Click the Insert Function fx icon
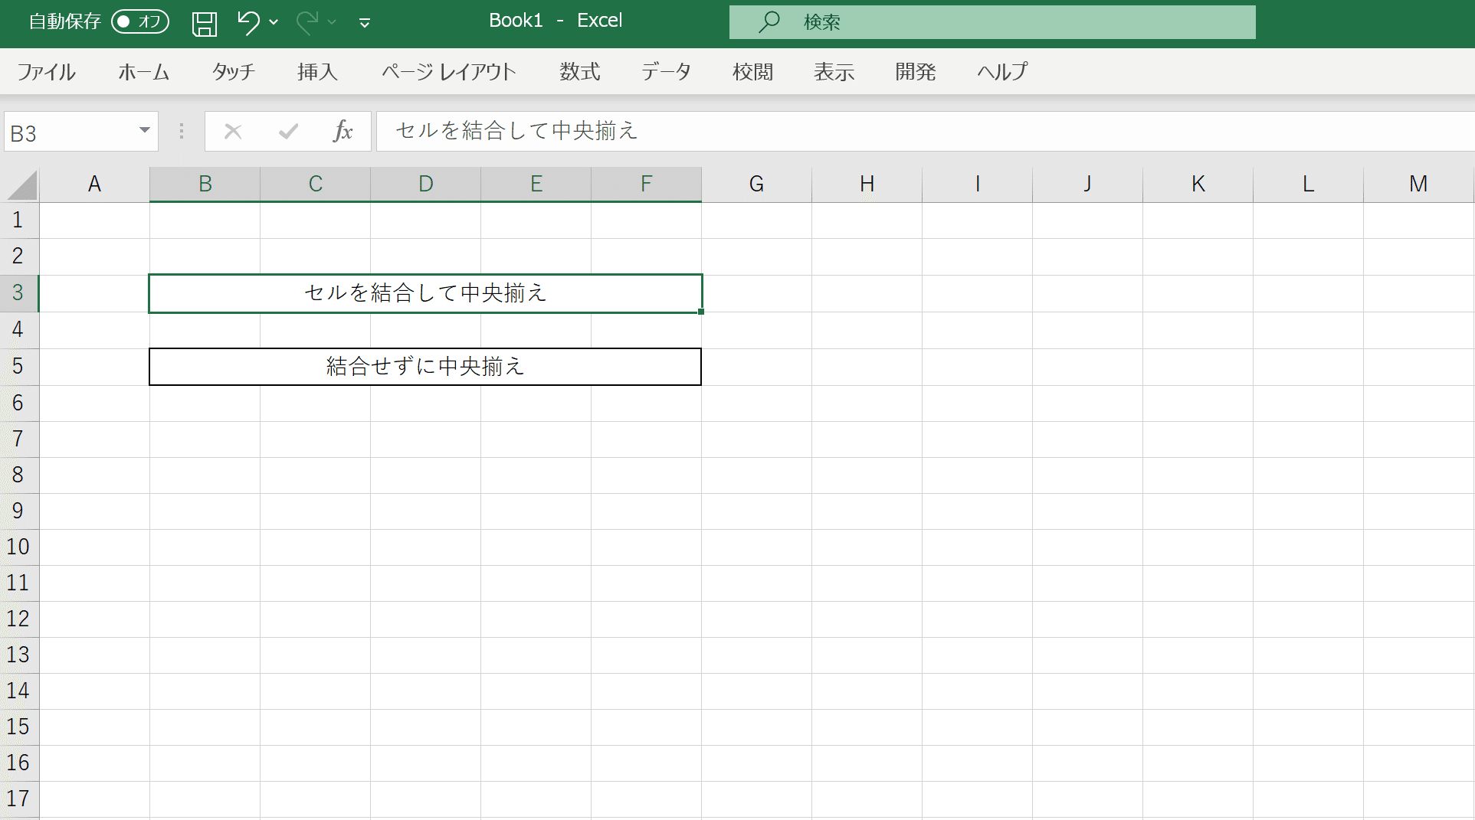Screen dimensions: 1475x820 (x=343, y=132)
